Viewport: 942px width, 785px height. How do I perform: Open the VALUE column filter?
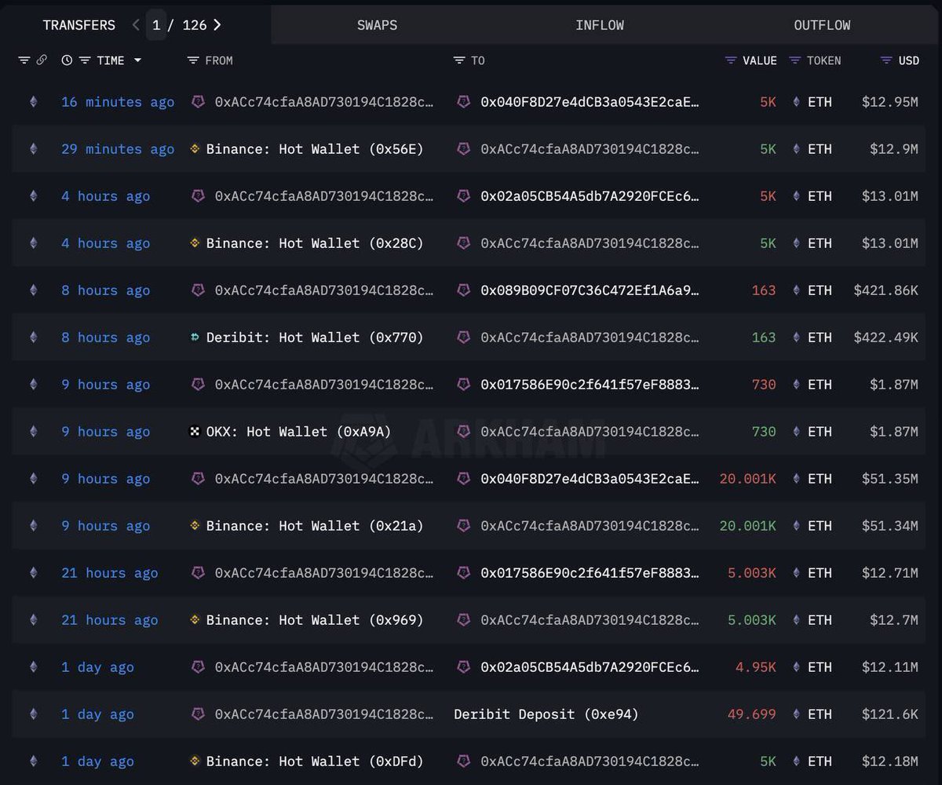click(x=731, y=60)
